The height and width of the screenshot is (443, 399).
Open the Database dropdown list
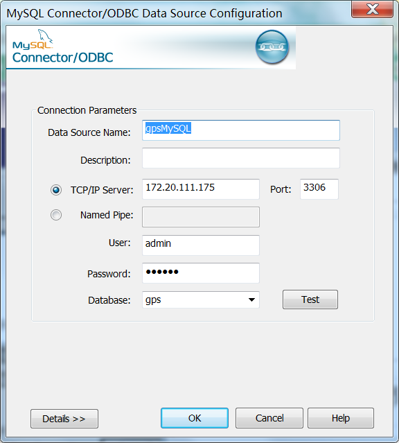click(x=251, y=299)
